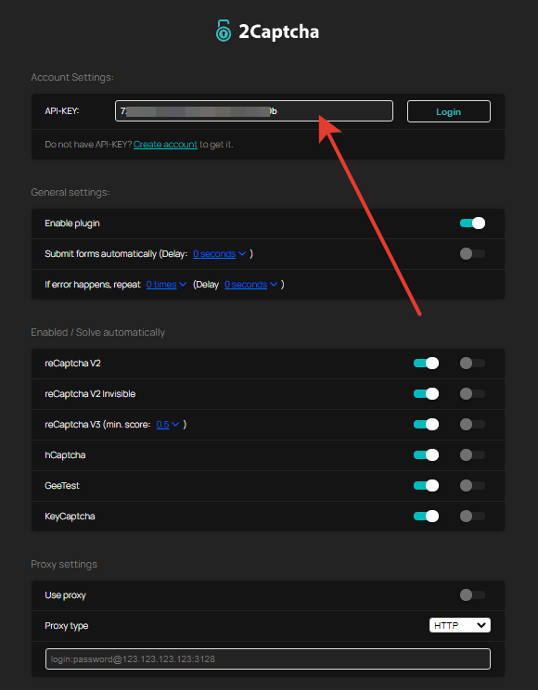Click the 'General settings:' heading
The width and height of the screenshot is (538, 690).
pyautogui.click(x=70, y=192)
